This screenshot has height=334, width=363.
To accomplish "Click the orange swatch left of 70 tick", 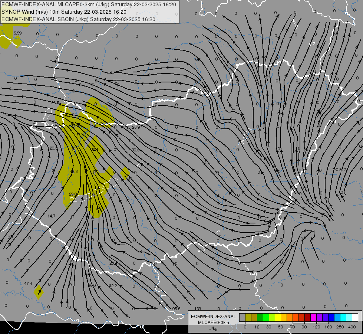I will pos(290,317).
